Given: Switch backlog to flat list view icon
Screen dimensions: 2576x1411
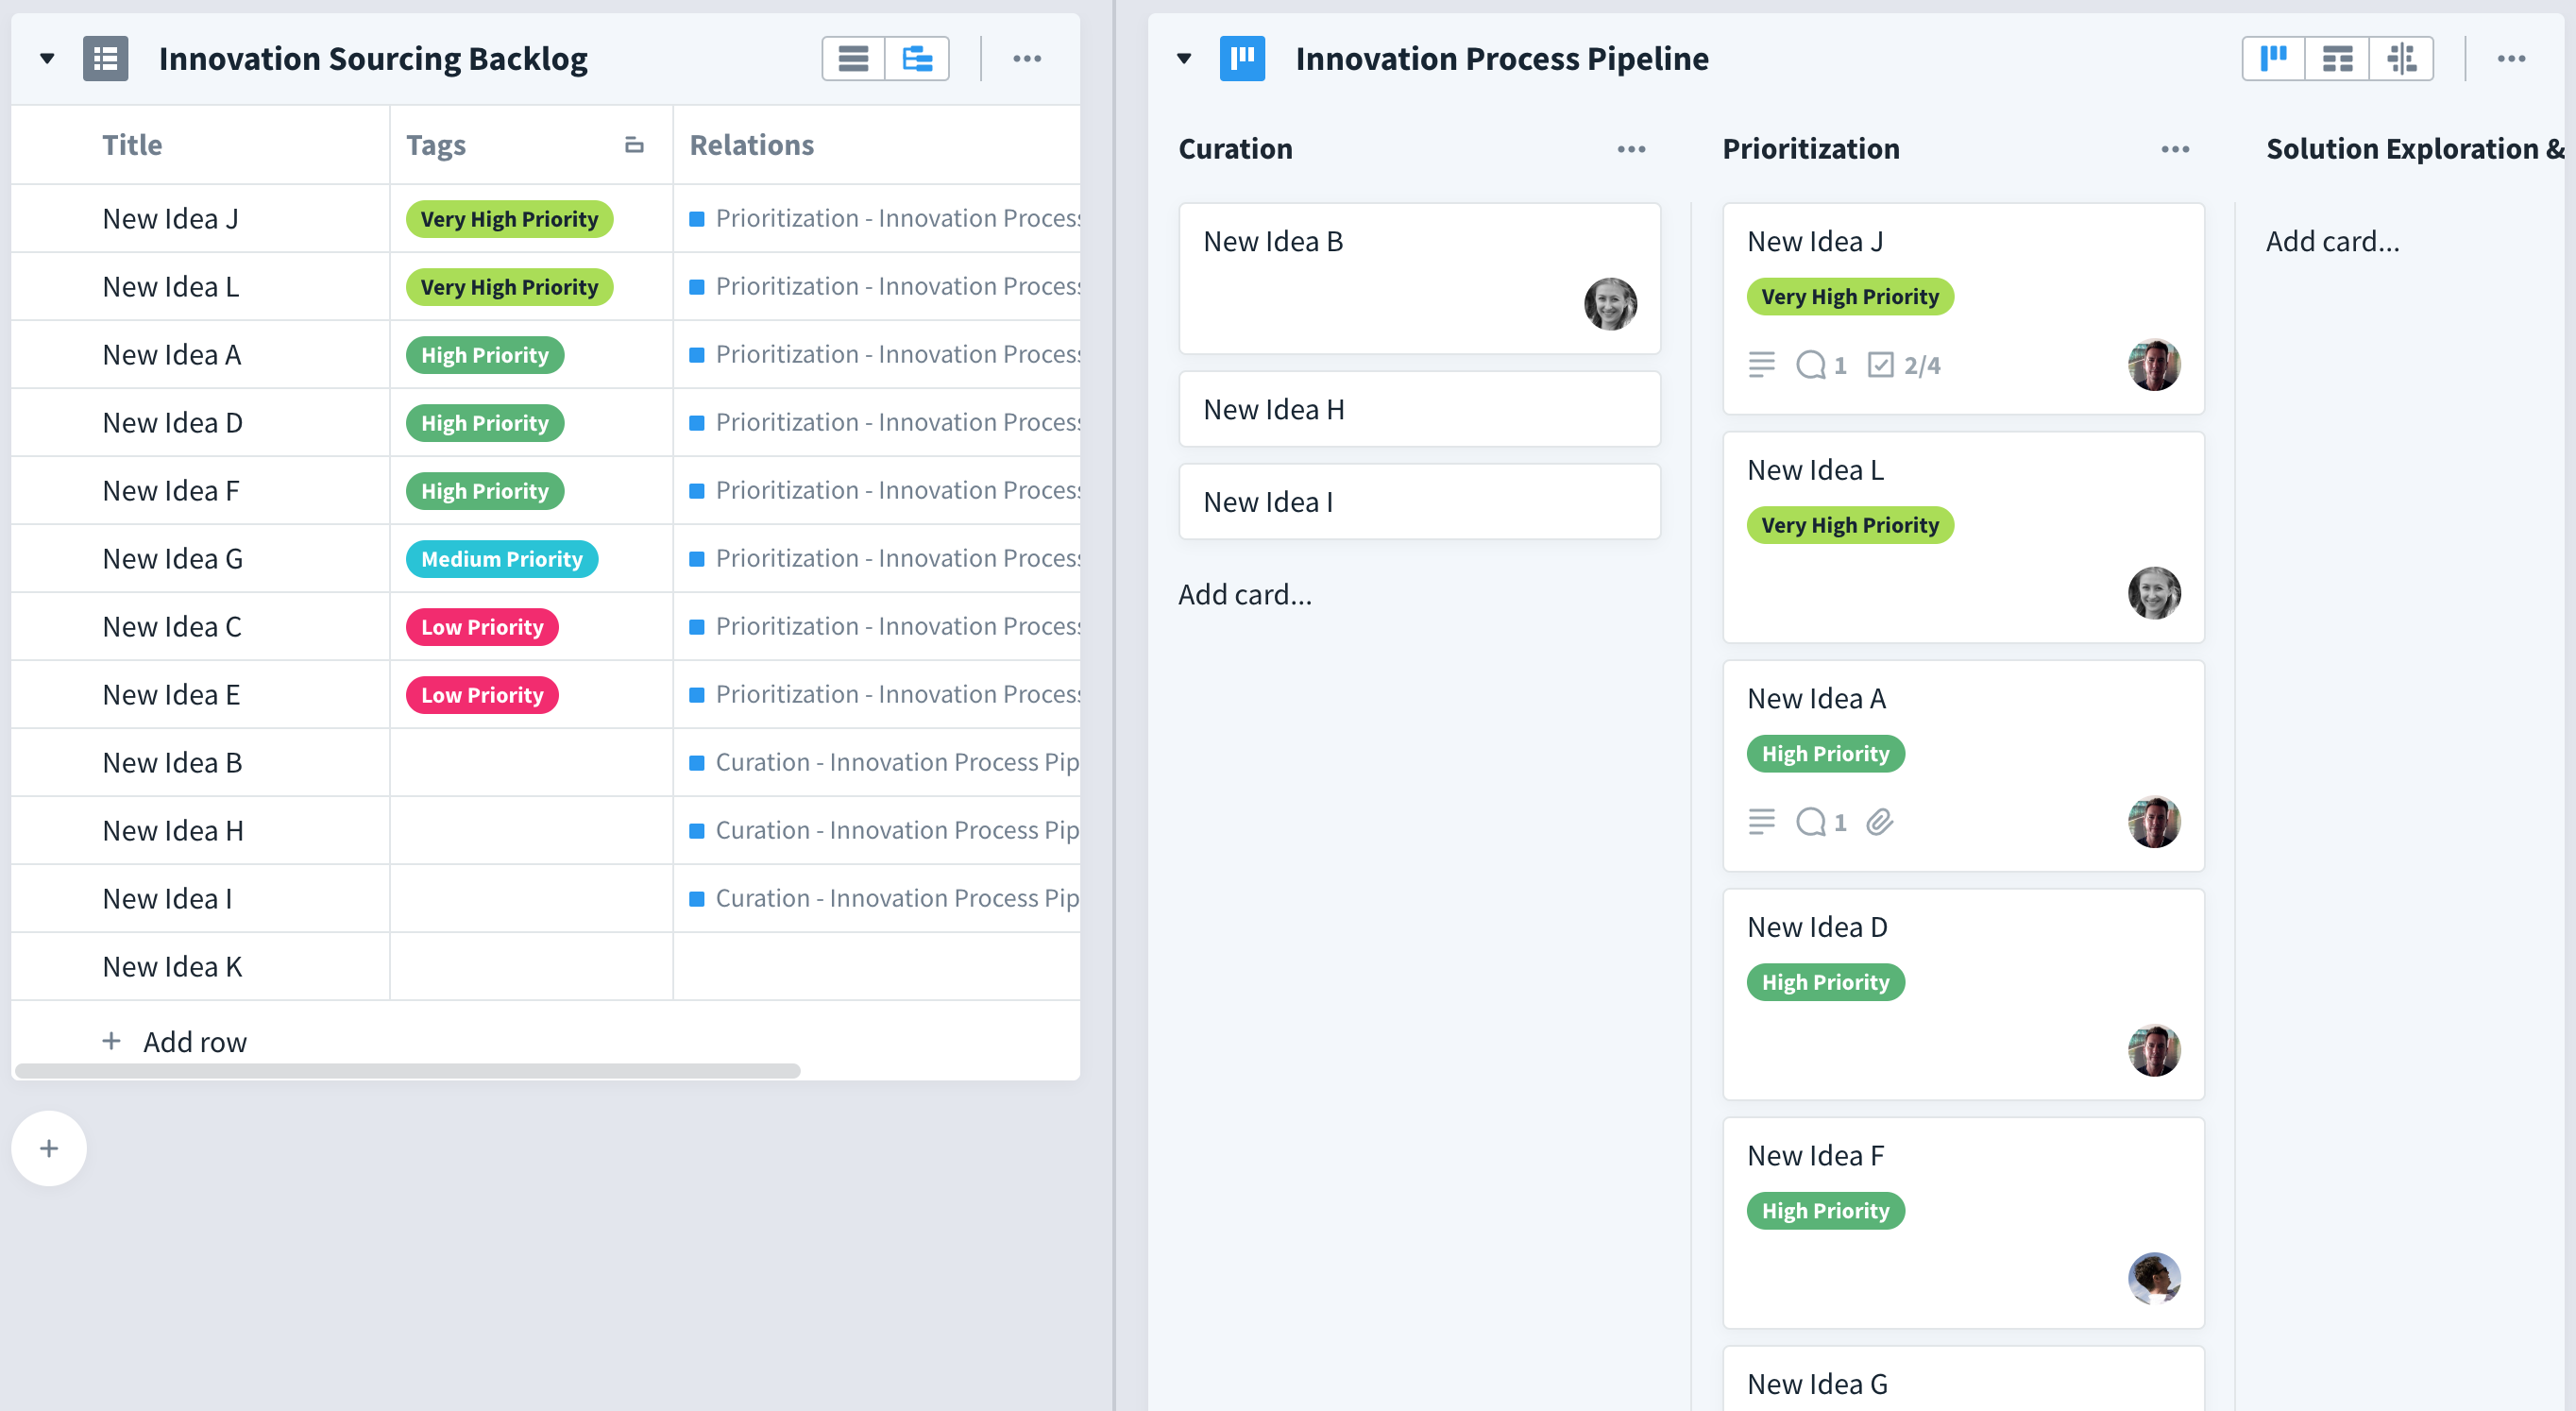Looking at the screenshot, I should coord(853,59).
